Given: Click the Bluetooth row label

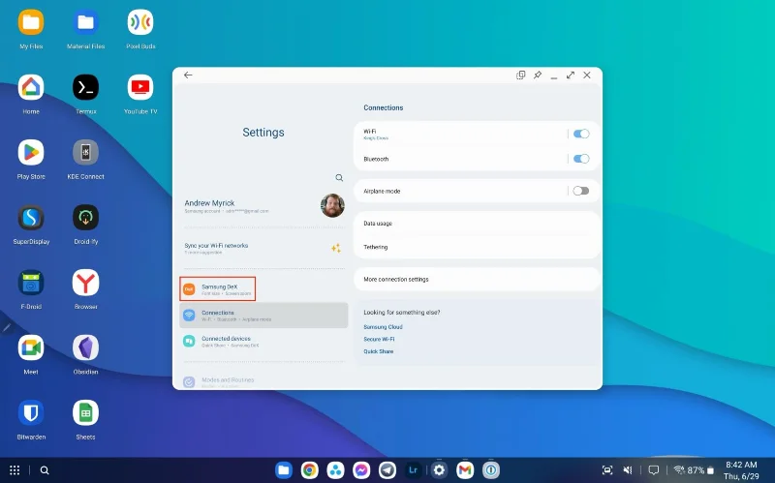Looking at the screenshot, I should click(x=376, y=159).
